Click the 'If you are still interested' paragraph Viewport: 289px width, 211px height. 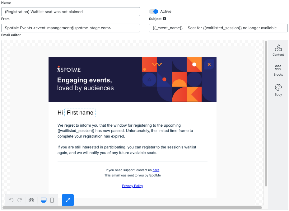pos(127,150)
